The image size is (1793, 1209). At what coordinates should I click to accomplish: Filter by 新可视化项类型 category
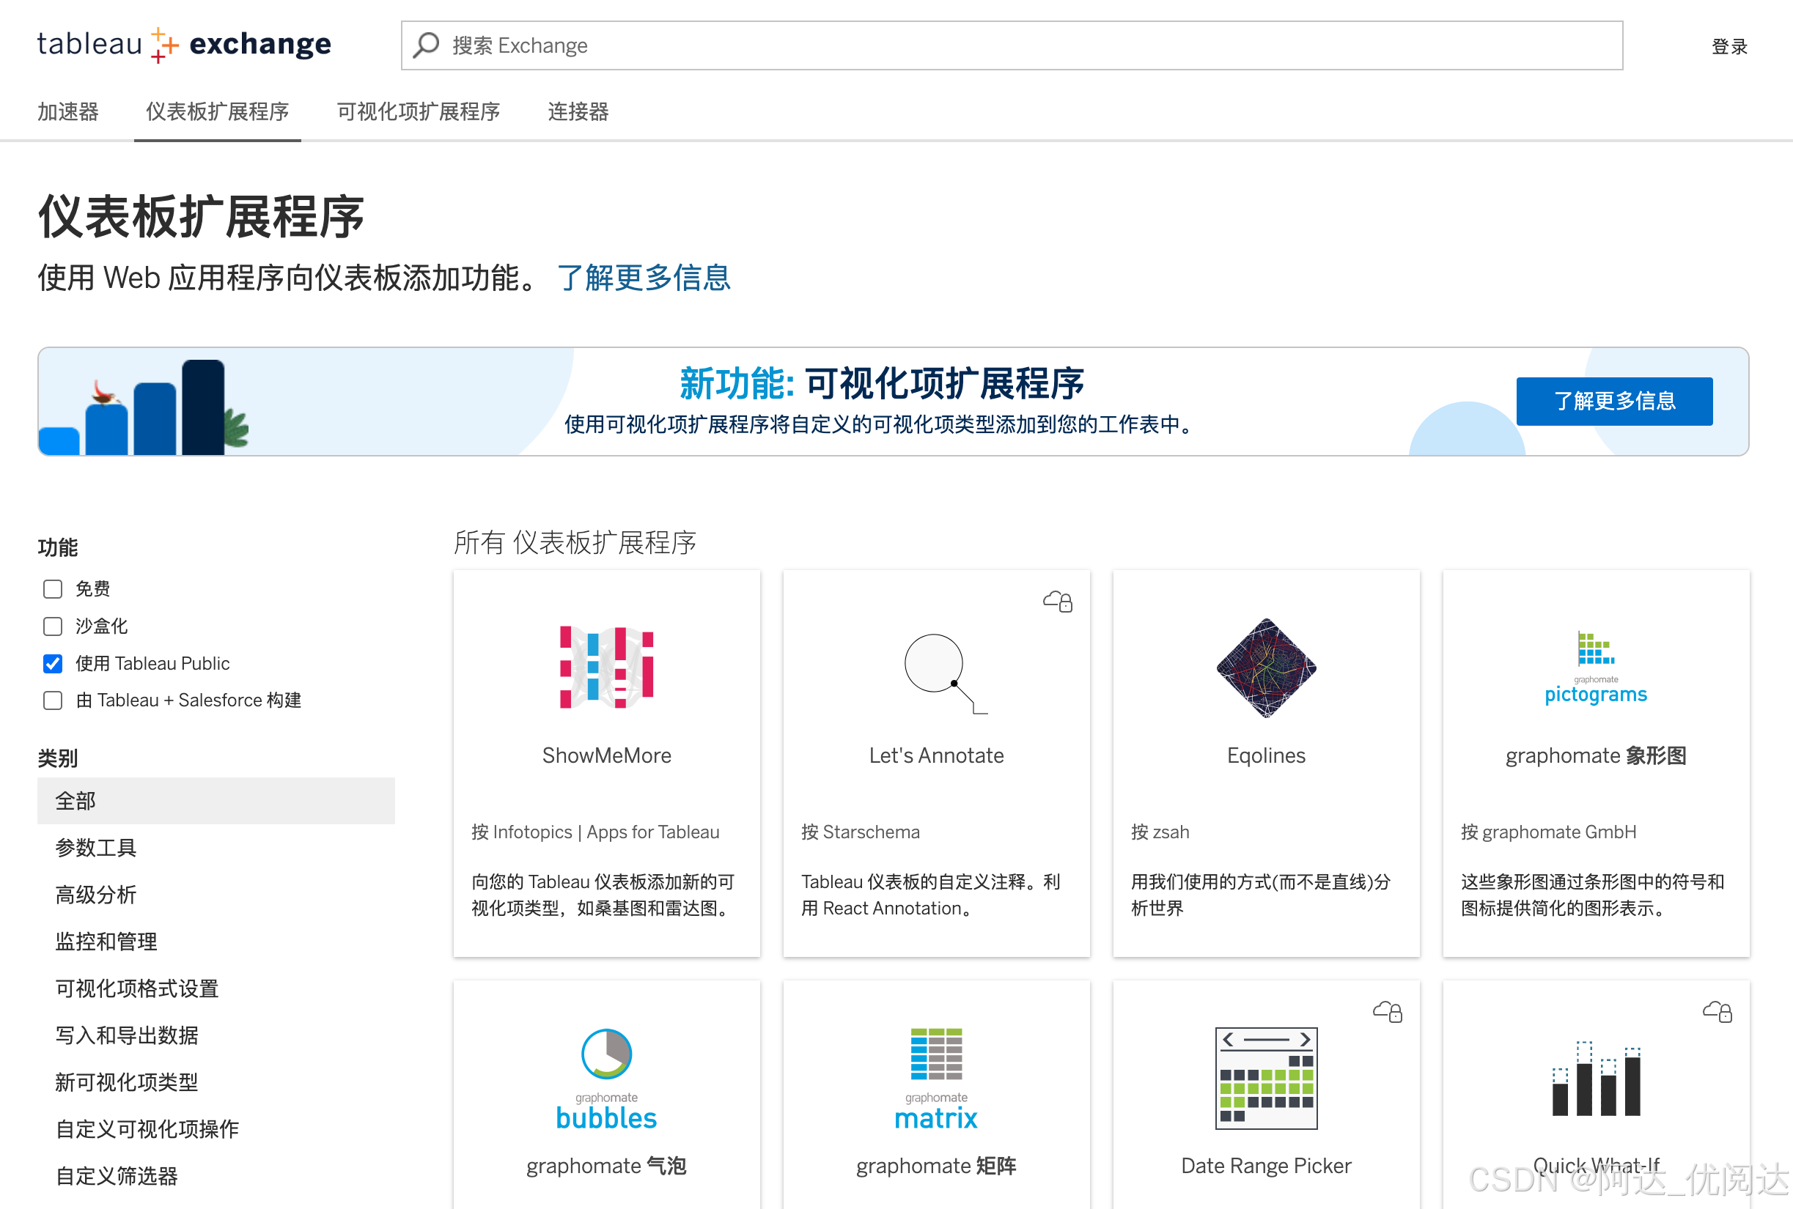(x=216, y=1082)
